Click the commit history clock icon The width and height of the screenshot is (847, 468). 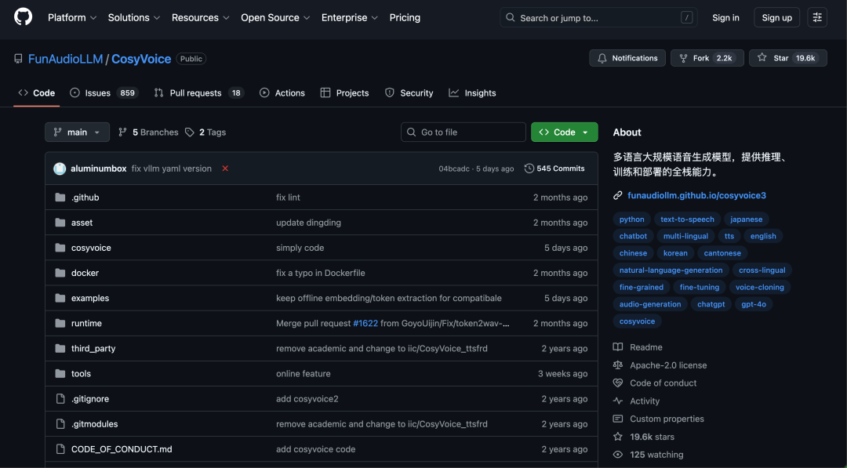click(x=529, y=169)
